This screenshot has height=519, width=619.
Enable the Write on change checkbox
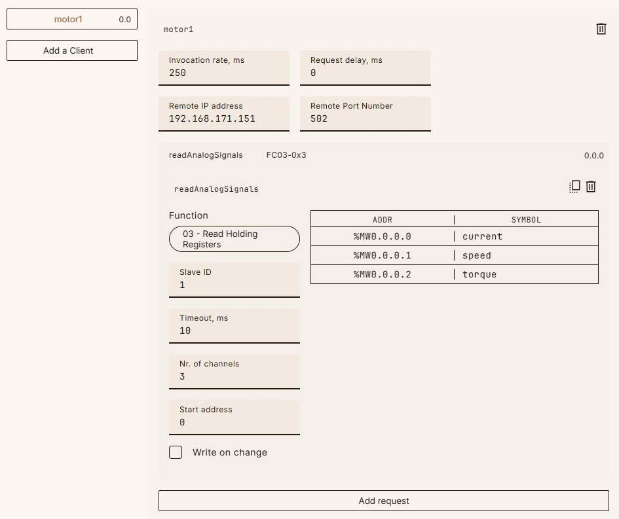tap(176, 452)
